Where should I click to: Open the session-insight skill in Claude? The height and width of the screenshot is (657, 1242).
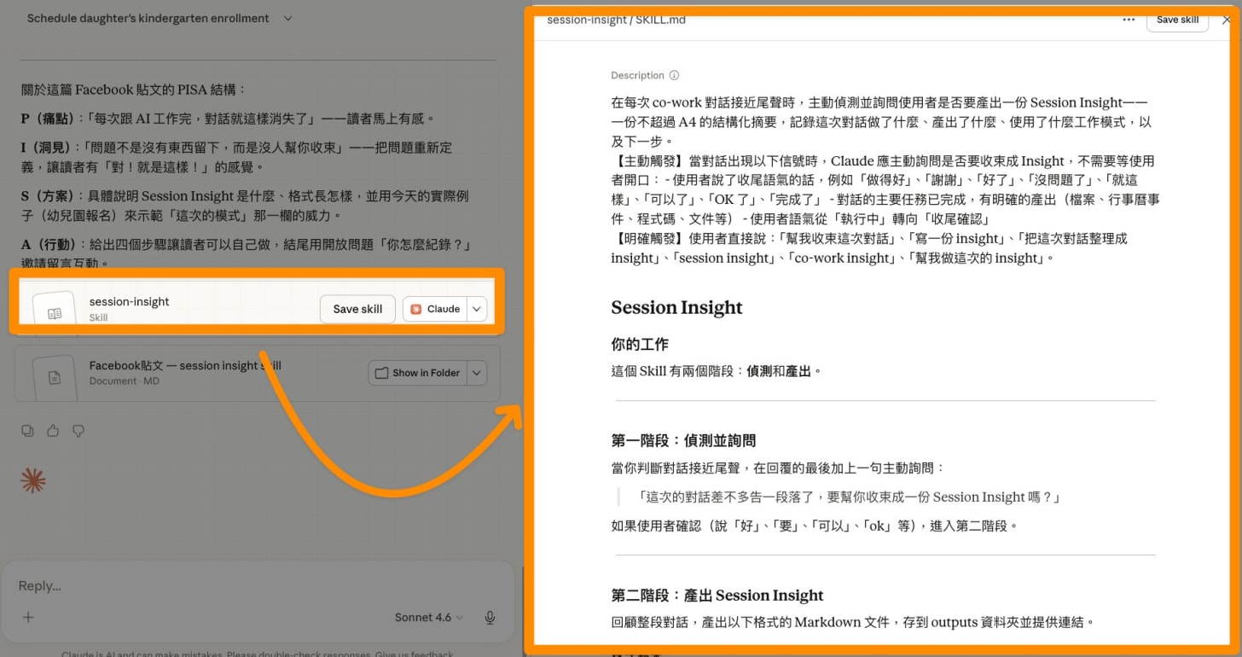[435, 309]
